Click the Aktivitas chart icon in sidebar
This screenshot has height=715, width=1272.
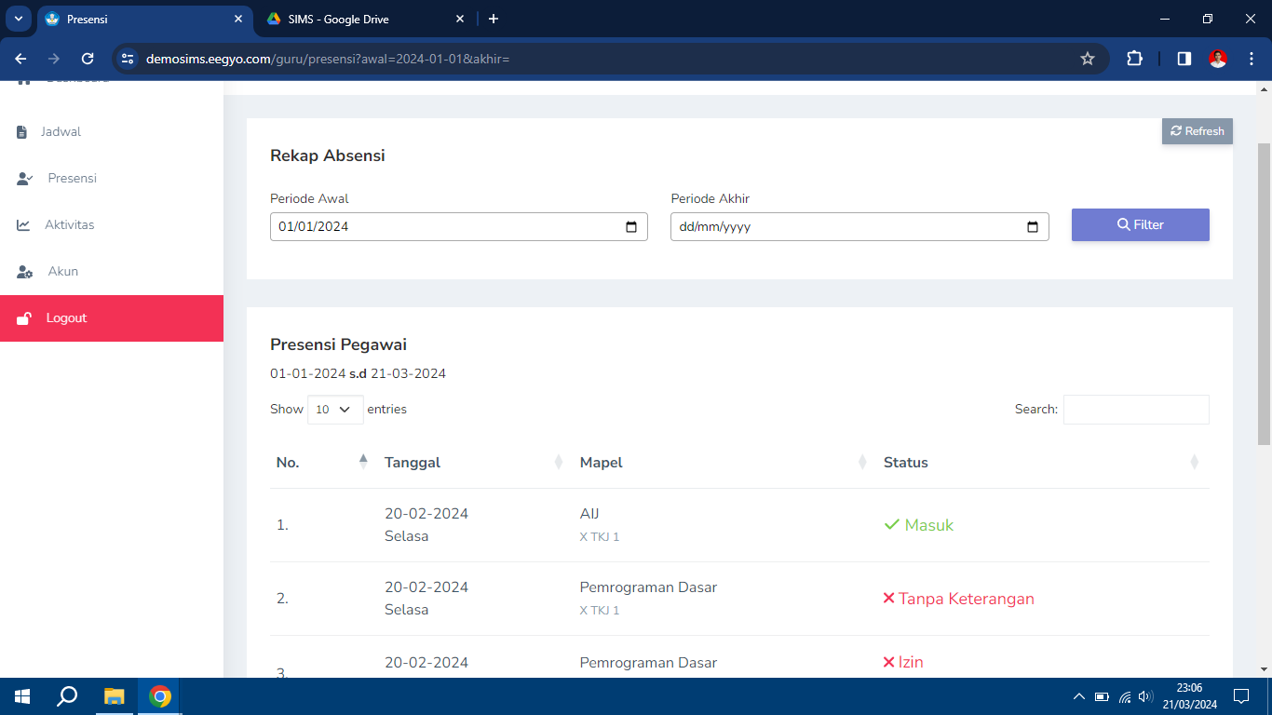[23, 225]
